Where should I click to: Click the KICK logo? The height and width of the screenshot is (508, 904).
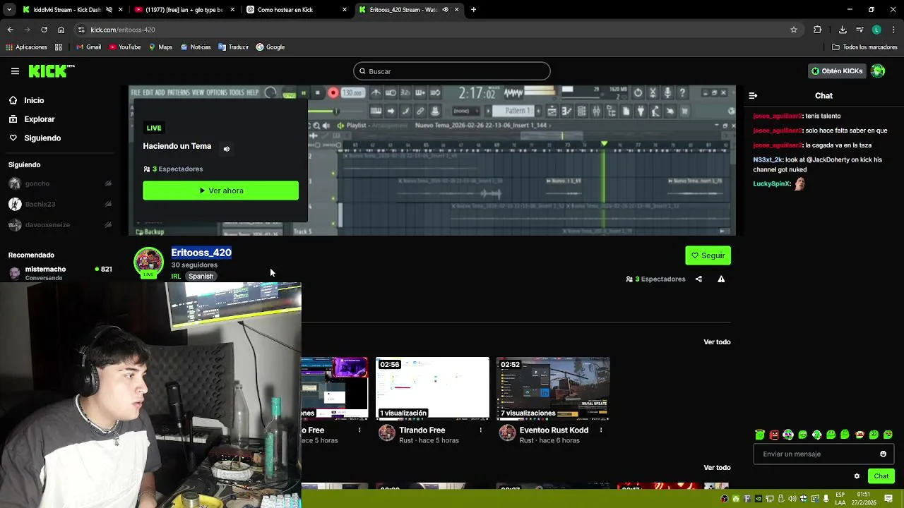pos(51,71)
